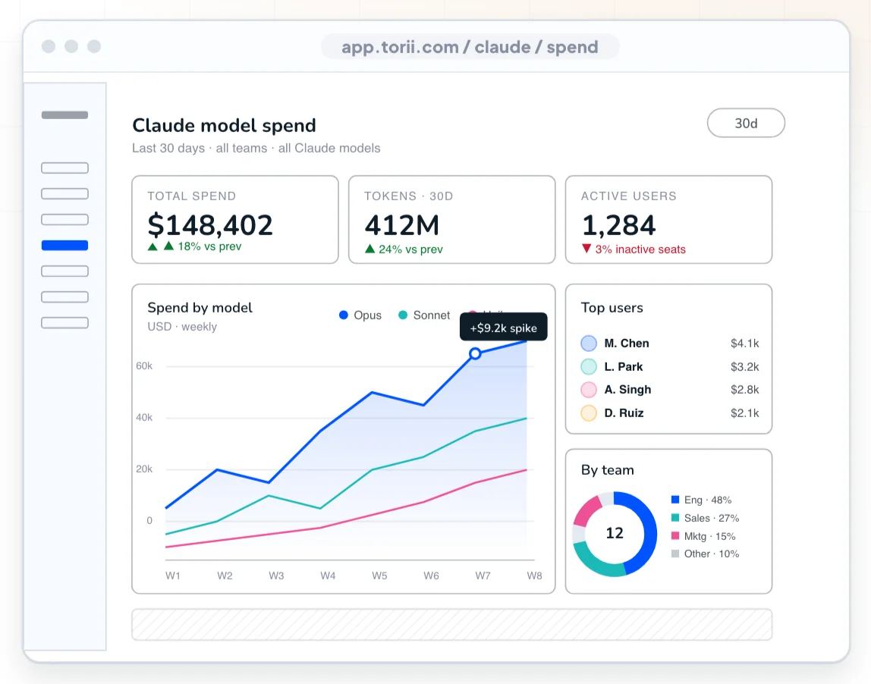Open the Tokens 30D 412M card

tap(451, 220)
